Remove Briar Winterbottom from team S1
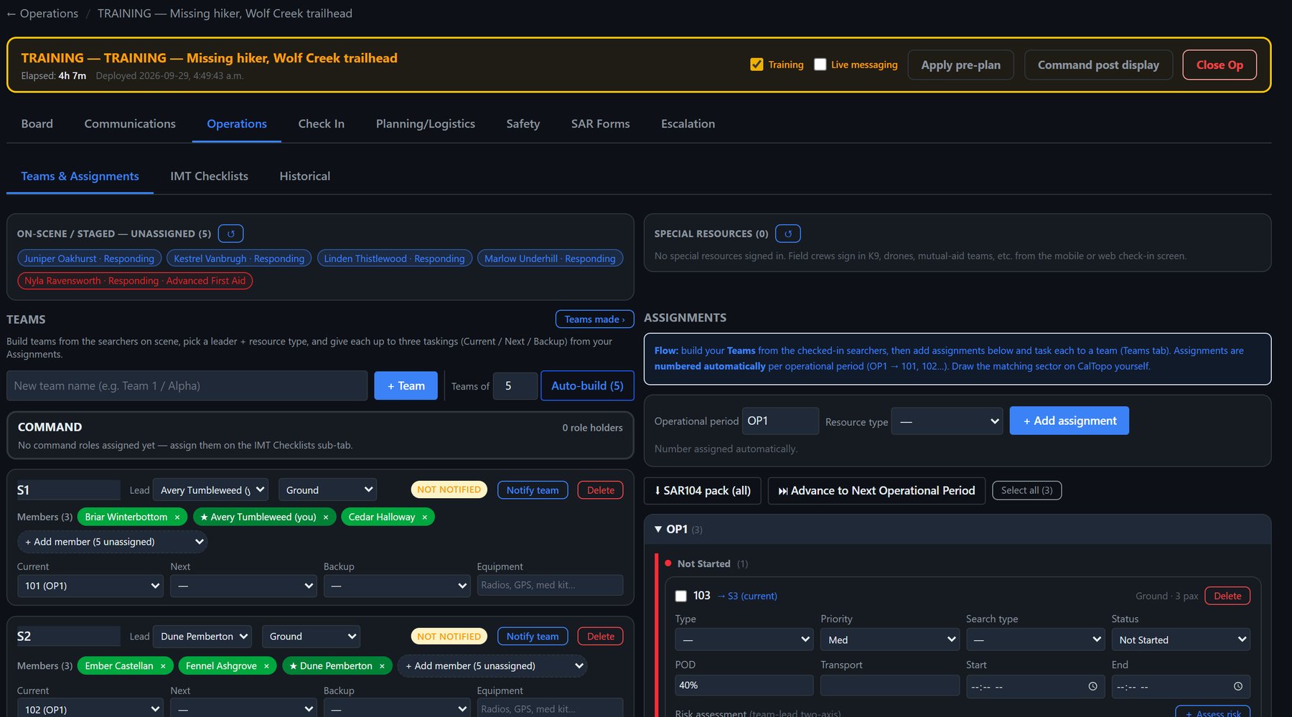Viewport: 1292px width, 717px height. (177, 517)
